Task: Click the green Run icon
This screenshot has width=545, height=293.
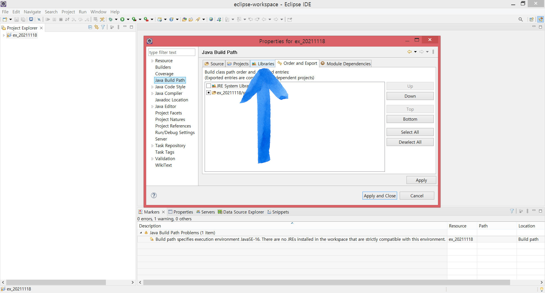Action: (122, 19)
